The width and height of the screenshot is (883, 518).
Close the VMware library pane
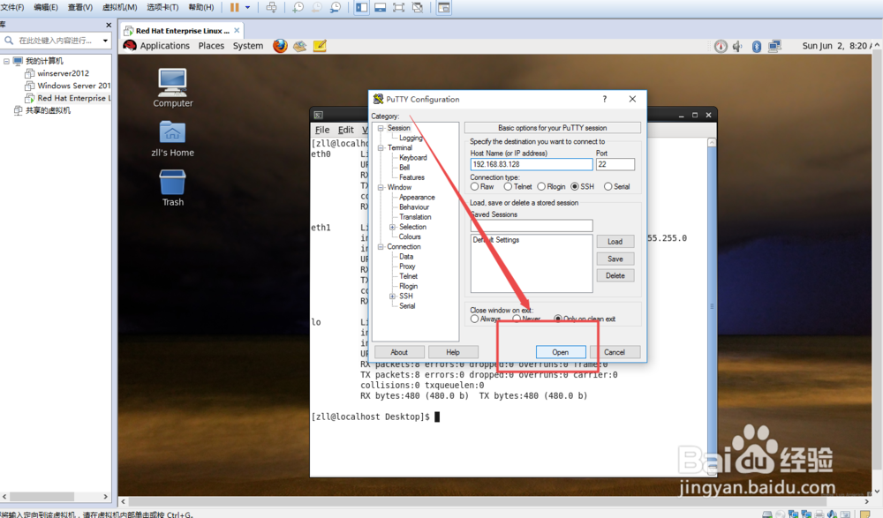(x=109, y=26)
